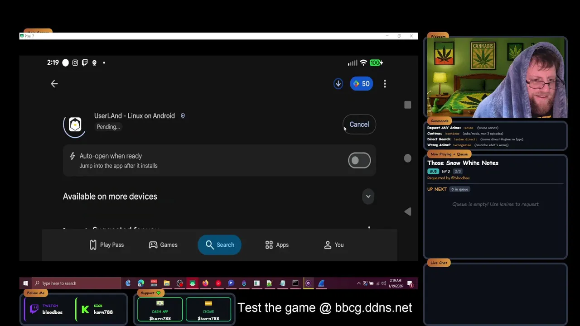The width and height of the screenshot is (580, 326).
Task: Open the three-dot overflow menu at top
Action: (385, 83)
